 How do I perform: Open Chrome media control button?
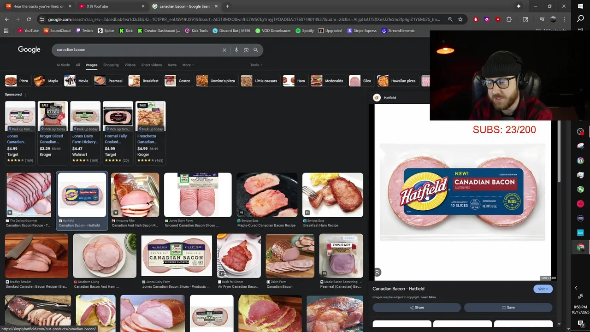click(542, 19)
